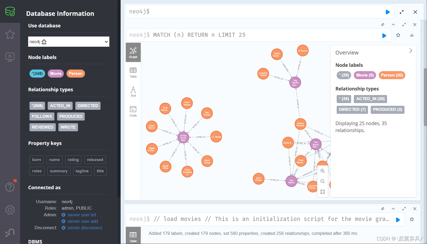
Task: Pin the load movies result frame
Action: [x=383, y=209]
